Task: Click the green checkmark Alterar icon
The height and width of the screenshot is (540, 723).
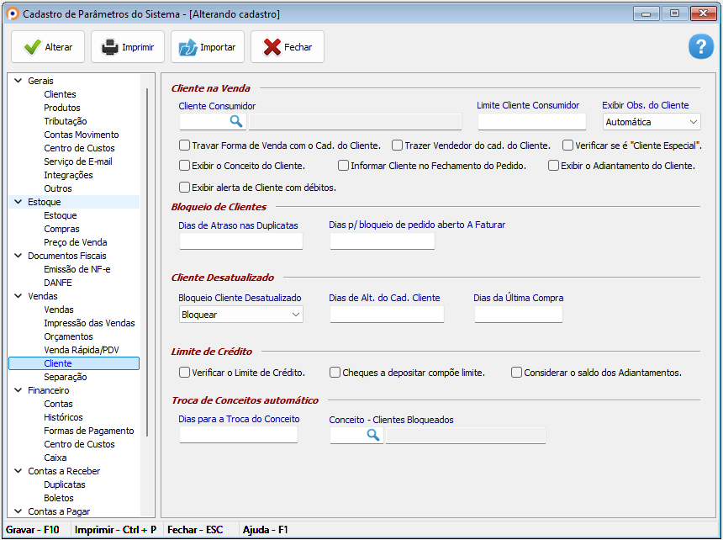Action: pos(32,47)
